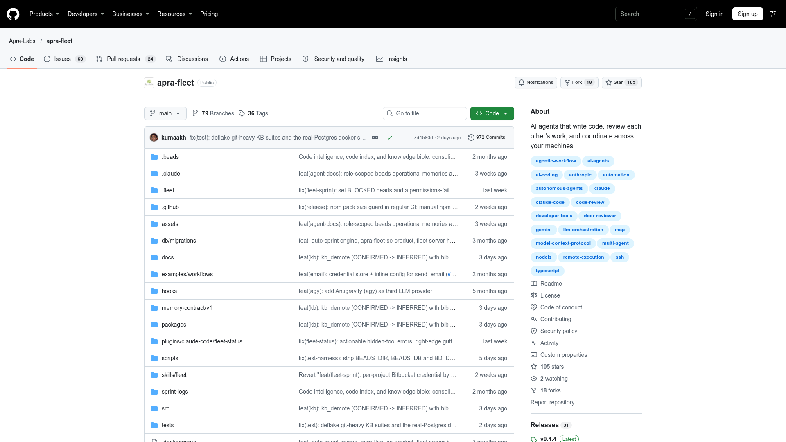
Task: Click the Sign in link
Action: point(714,14)
